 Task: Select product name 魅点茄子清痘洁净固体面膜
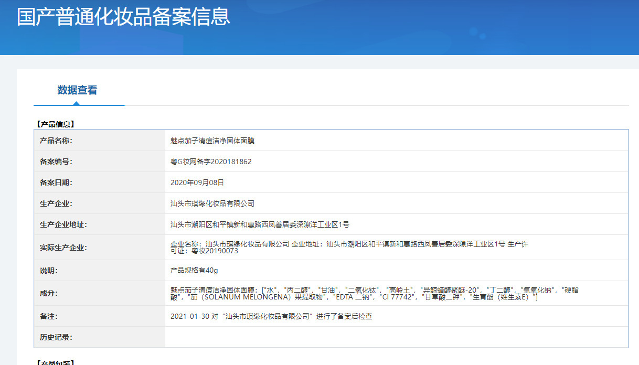(212, 141)
